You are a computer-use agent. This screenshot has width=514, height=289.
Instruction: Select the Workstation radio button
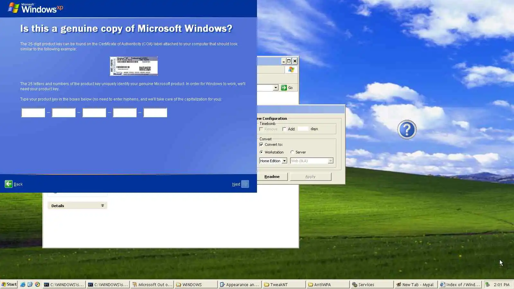261,152
